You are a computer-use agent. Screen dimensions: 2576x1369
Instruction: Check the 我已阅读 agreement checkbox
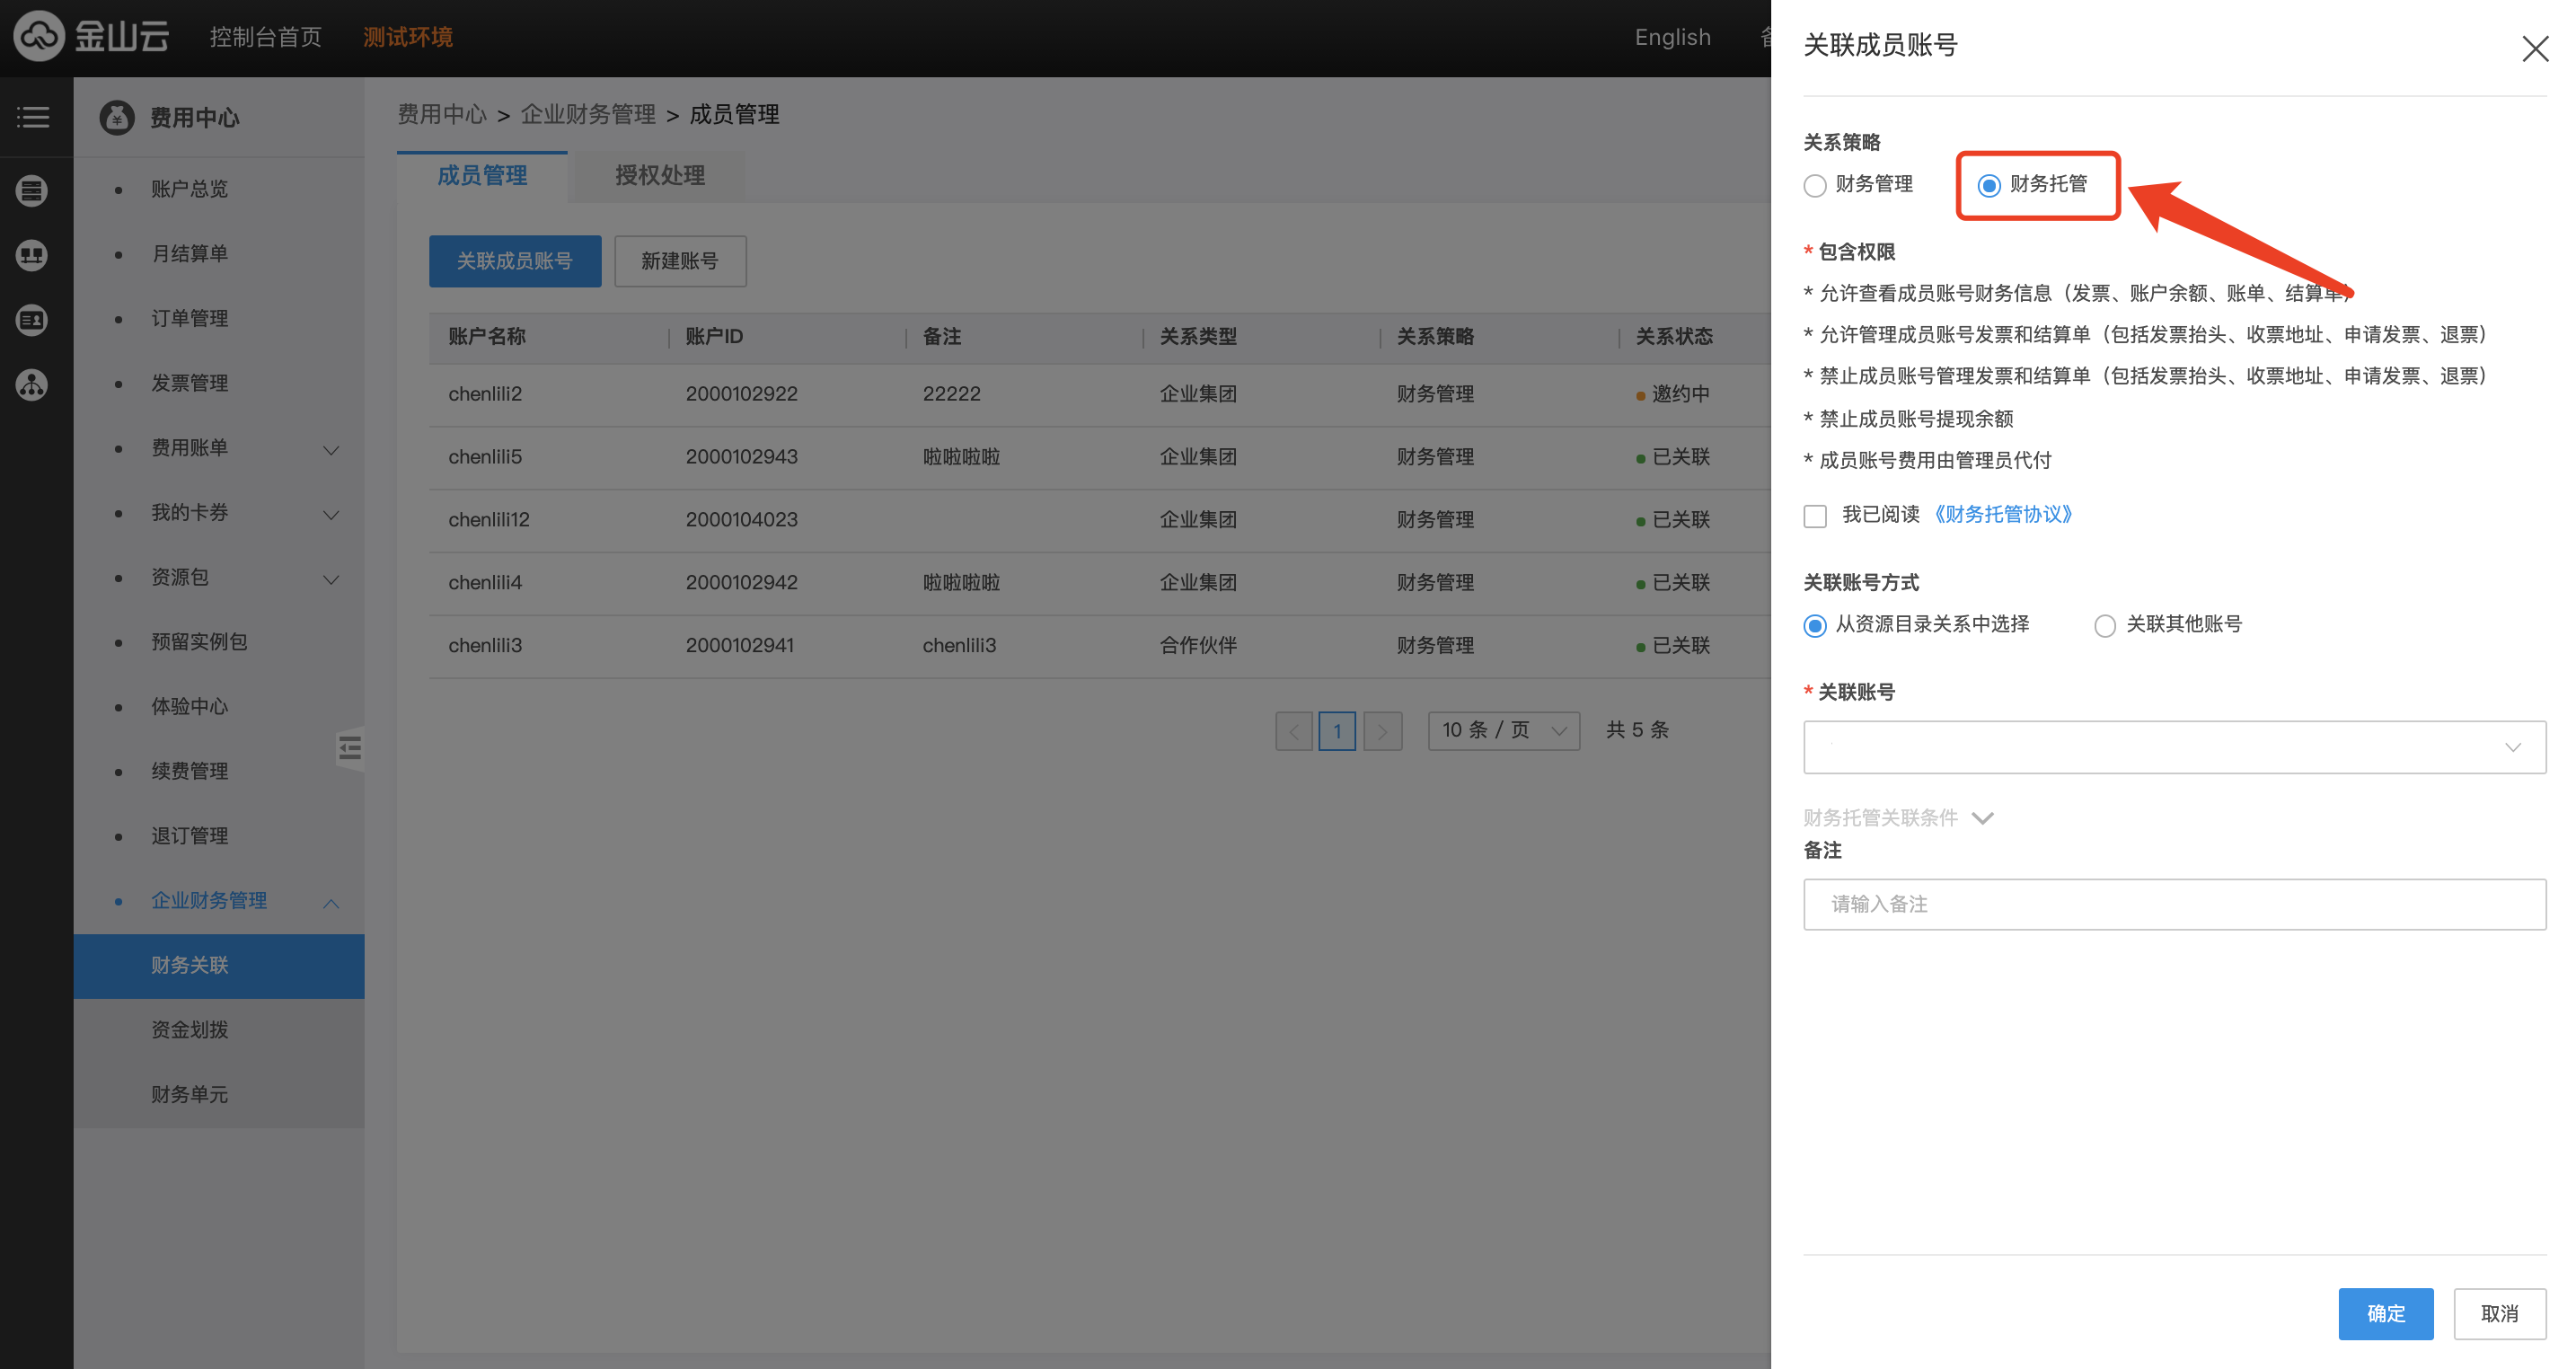coord(1814,515)
